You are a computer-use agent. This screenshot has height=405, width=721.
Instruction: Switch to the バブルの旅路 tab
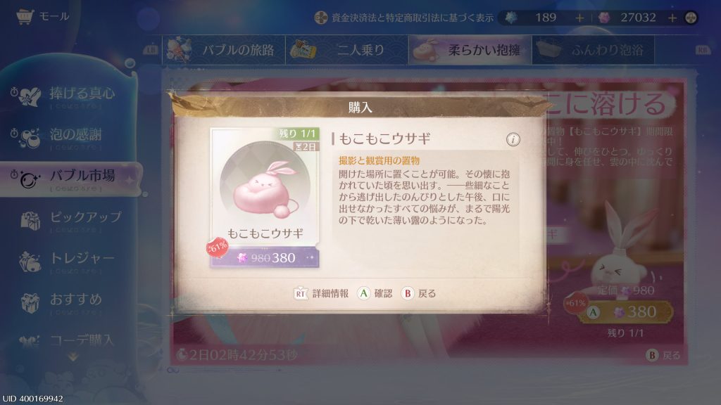(x=224, y=50)
